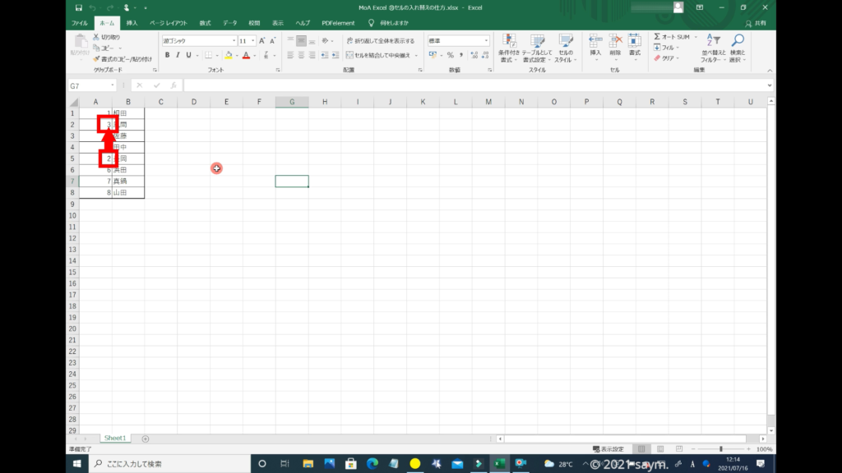Expand the Name Box dropdown next to G7
The height and width of the screenshot is (473, 842).
click(113, 85)
